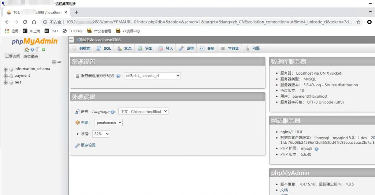Click the information_schema database icon
The height and width of the screenshot is (195, 375).
[11, 70]
